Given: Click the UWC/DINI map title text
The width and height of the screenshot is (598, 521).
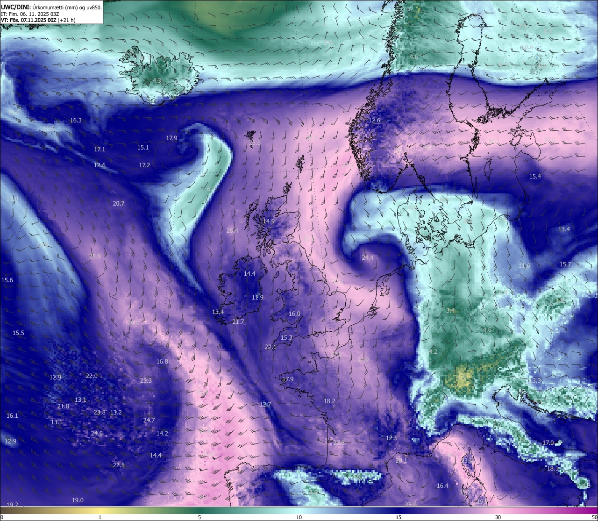Looking at the screenshot, I should point(51,7).
